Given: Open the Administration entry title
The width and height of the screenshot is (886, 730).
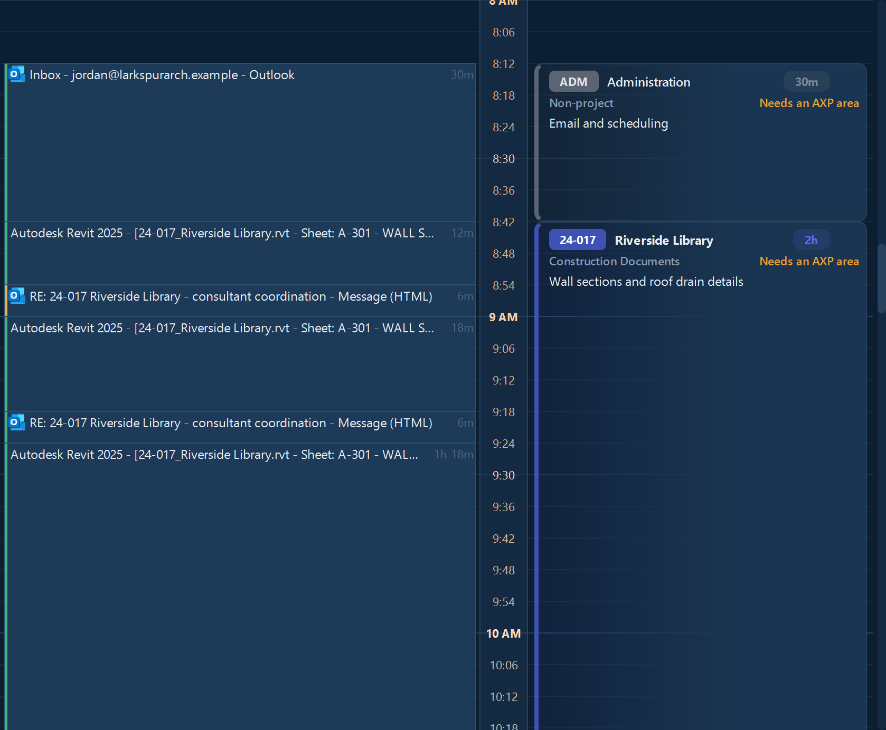Looking at the screenshot, I should pos(648,82).
